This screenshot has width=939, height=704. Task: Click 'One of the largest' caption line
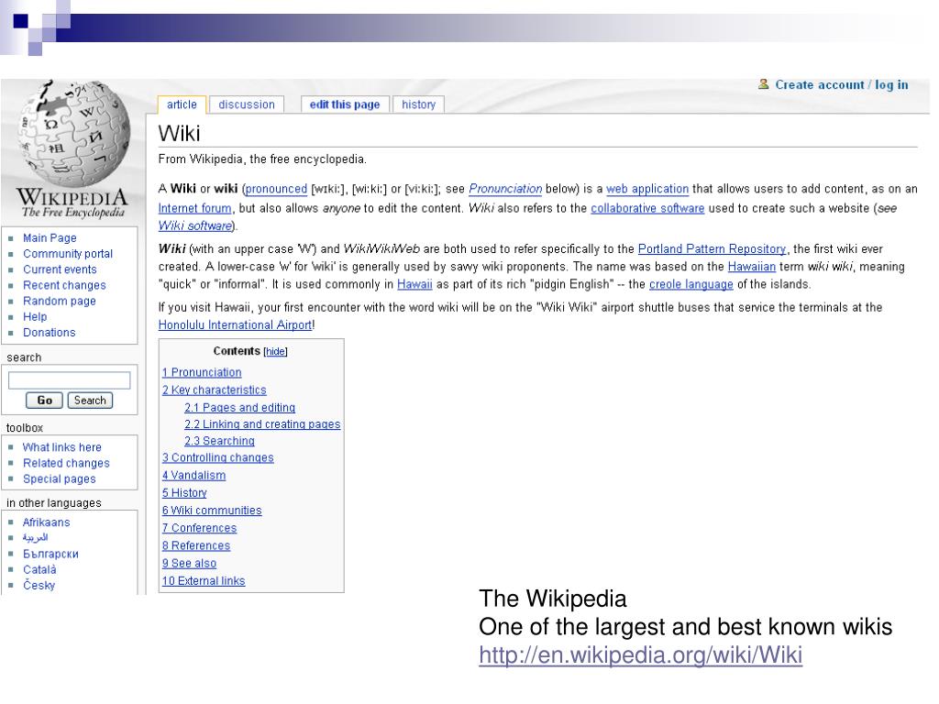click(x=685, y=627)
